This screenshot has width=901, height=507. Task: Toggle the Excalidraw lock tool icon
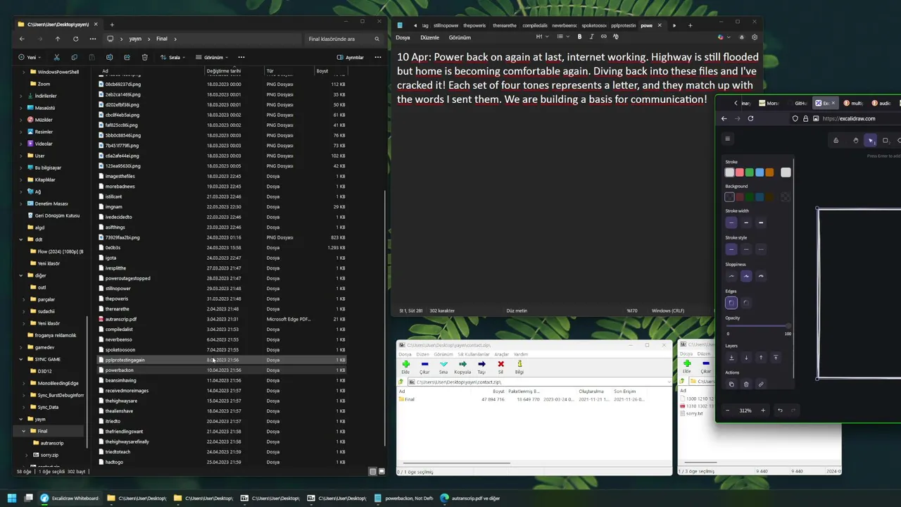[836, 140]
